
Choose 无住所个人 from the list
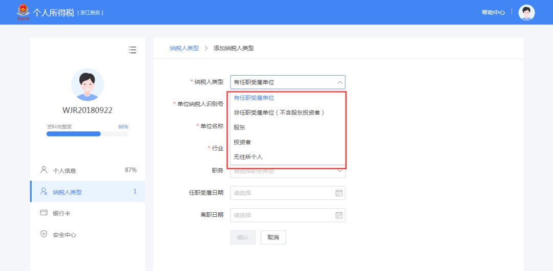(x=248, y=157)
